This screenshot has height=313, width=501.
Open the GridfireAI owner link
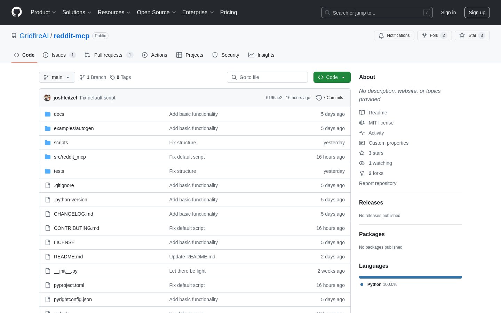coord(34,36)
